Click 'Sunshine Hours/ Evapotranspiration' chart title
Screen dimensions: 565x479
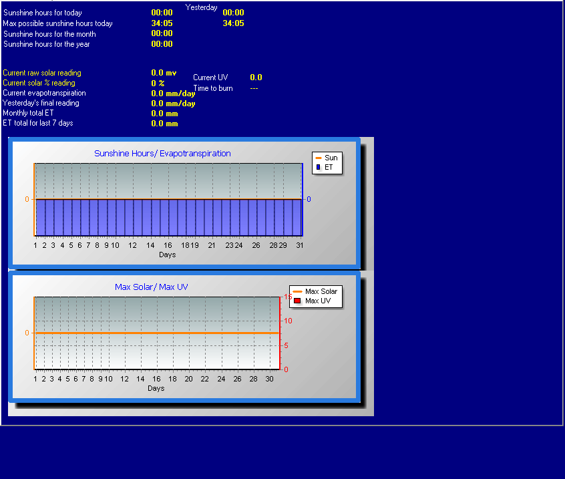[162, 154]
